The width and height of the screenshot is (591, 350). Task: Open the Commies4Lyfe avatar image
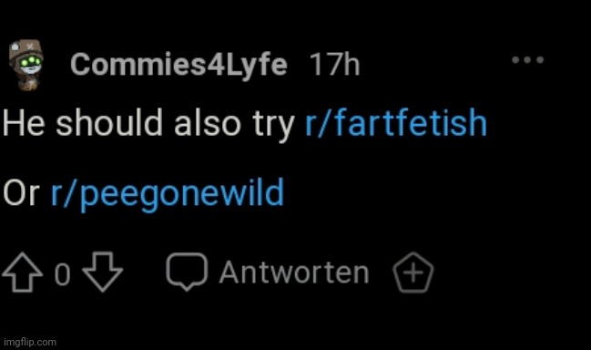pos(25,65)
